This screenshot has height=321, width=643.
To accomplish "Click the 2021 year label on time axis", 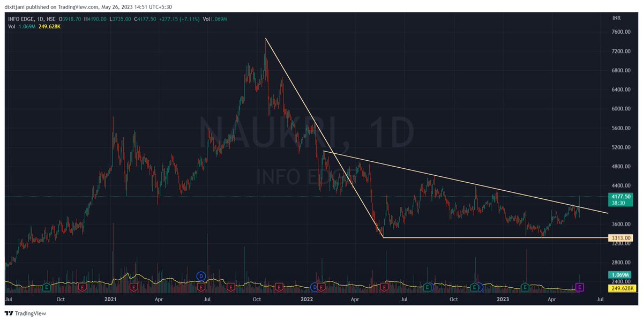I will pos(111,300).
